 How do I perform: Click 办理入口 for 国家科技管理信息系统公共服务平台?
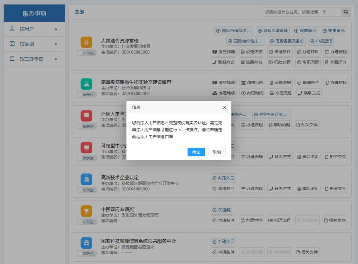tap(223, 242)
